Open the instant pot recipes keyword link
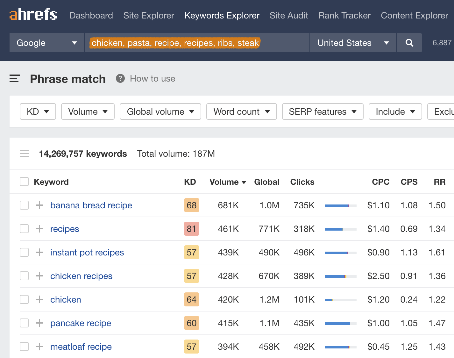Image resolution: width=454 pixels, height=358 pixels. (x=87, y=252)
